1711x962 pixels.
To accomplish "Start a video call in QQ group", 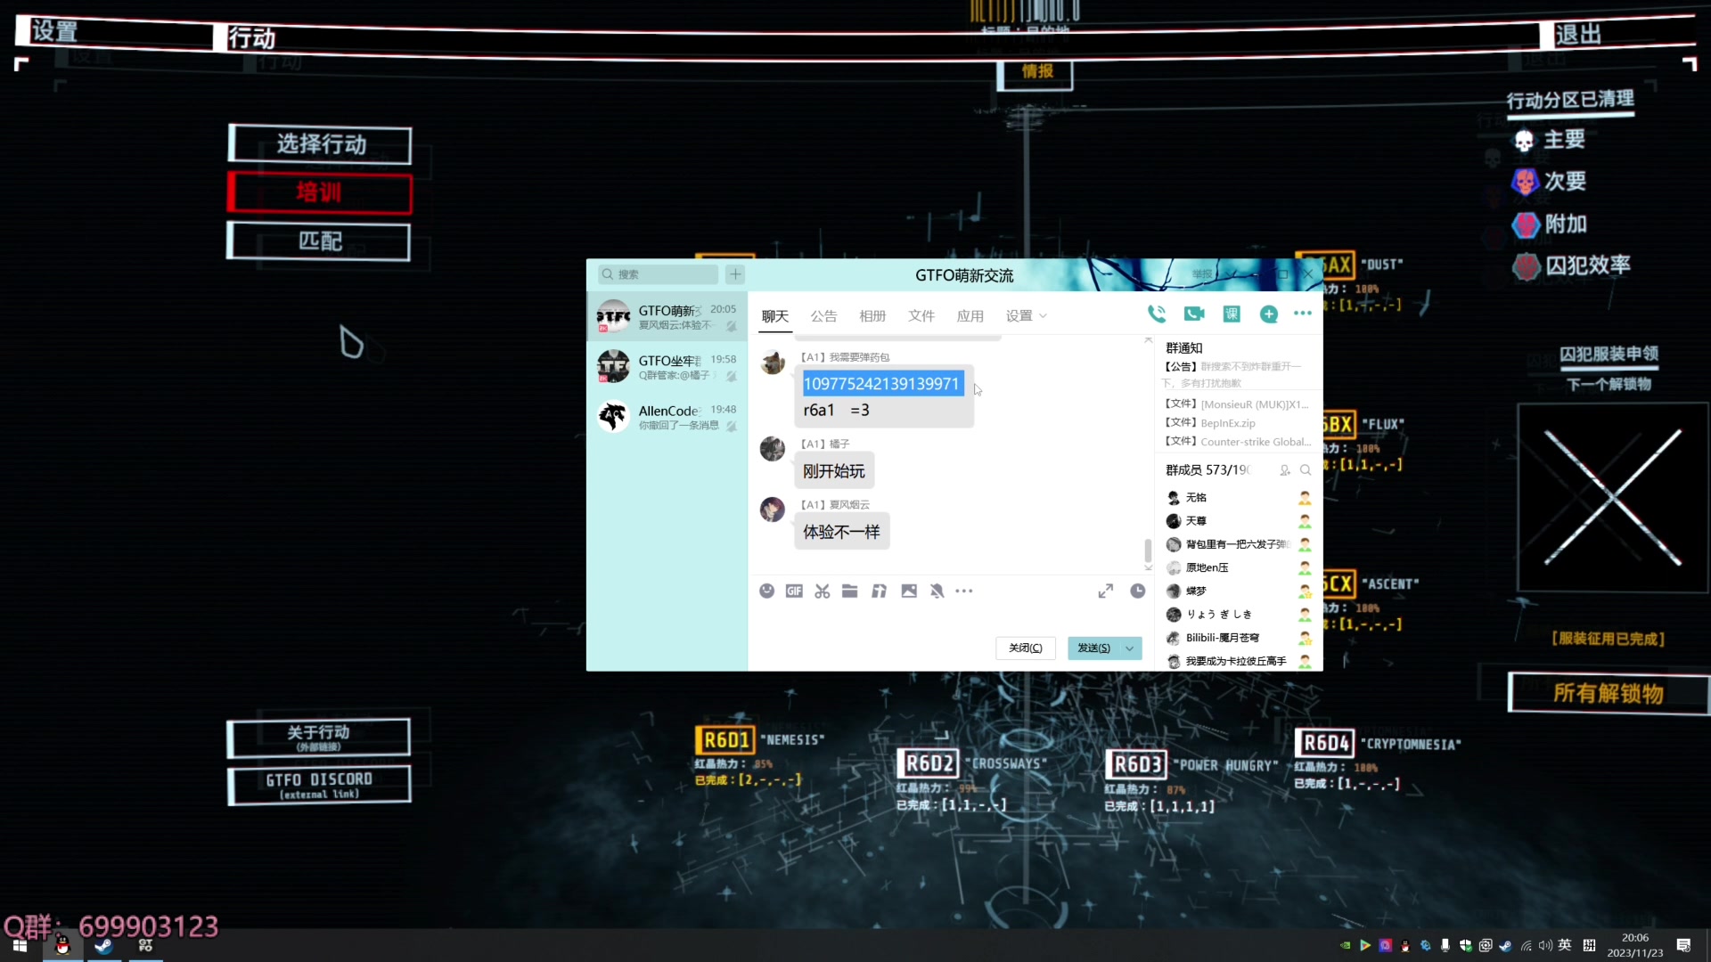I will [x=1194, y=314].
